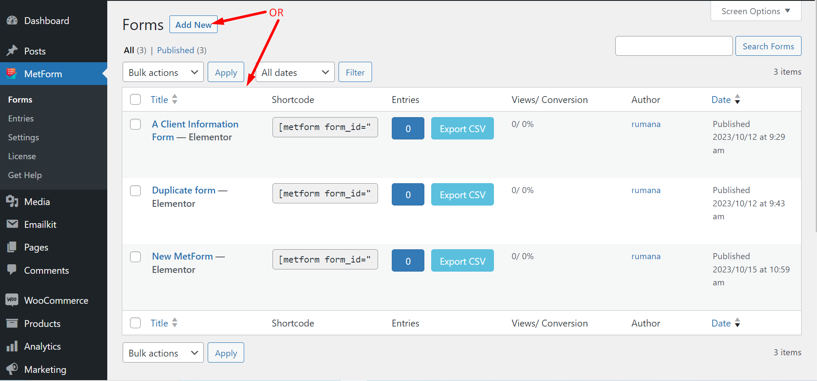Select shortcode field of A Client Information Form
The width and height of the screenshot is (817, 381).
click(x=325, y=127)
